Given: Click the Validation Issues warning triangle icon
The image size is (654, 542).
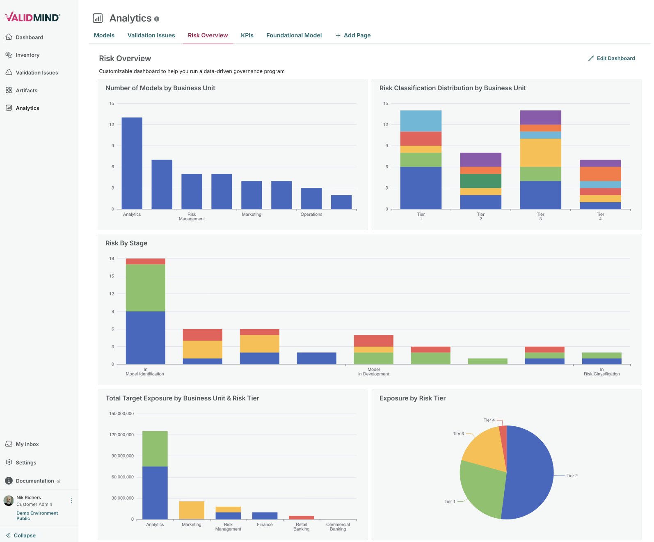Looking at the screenshot, I should pyautogui.click(x=9, y=72).
